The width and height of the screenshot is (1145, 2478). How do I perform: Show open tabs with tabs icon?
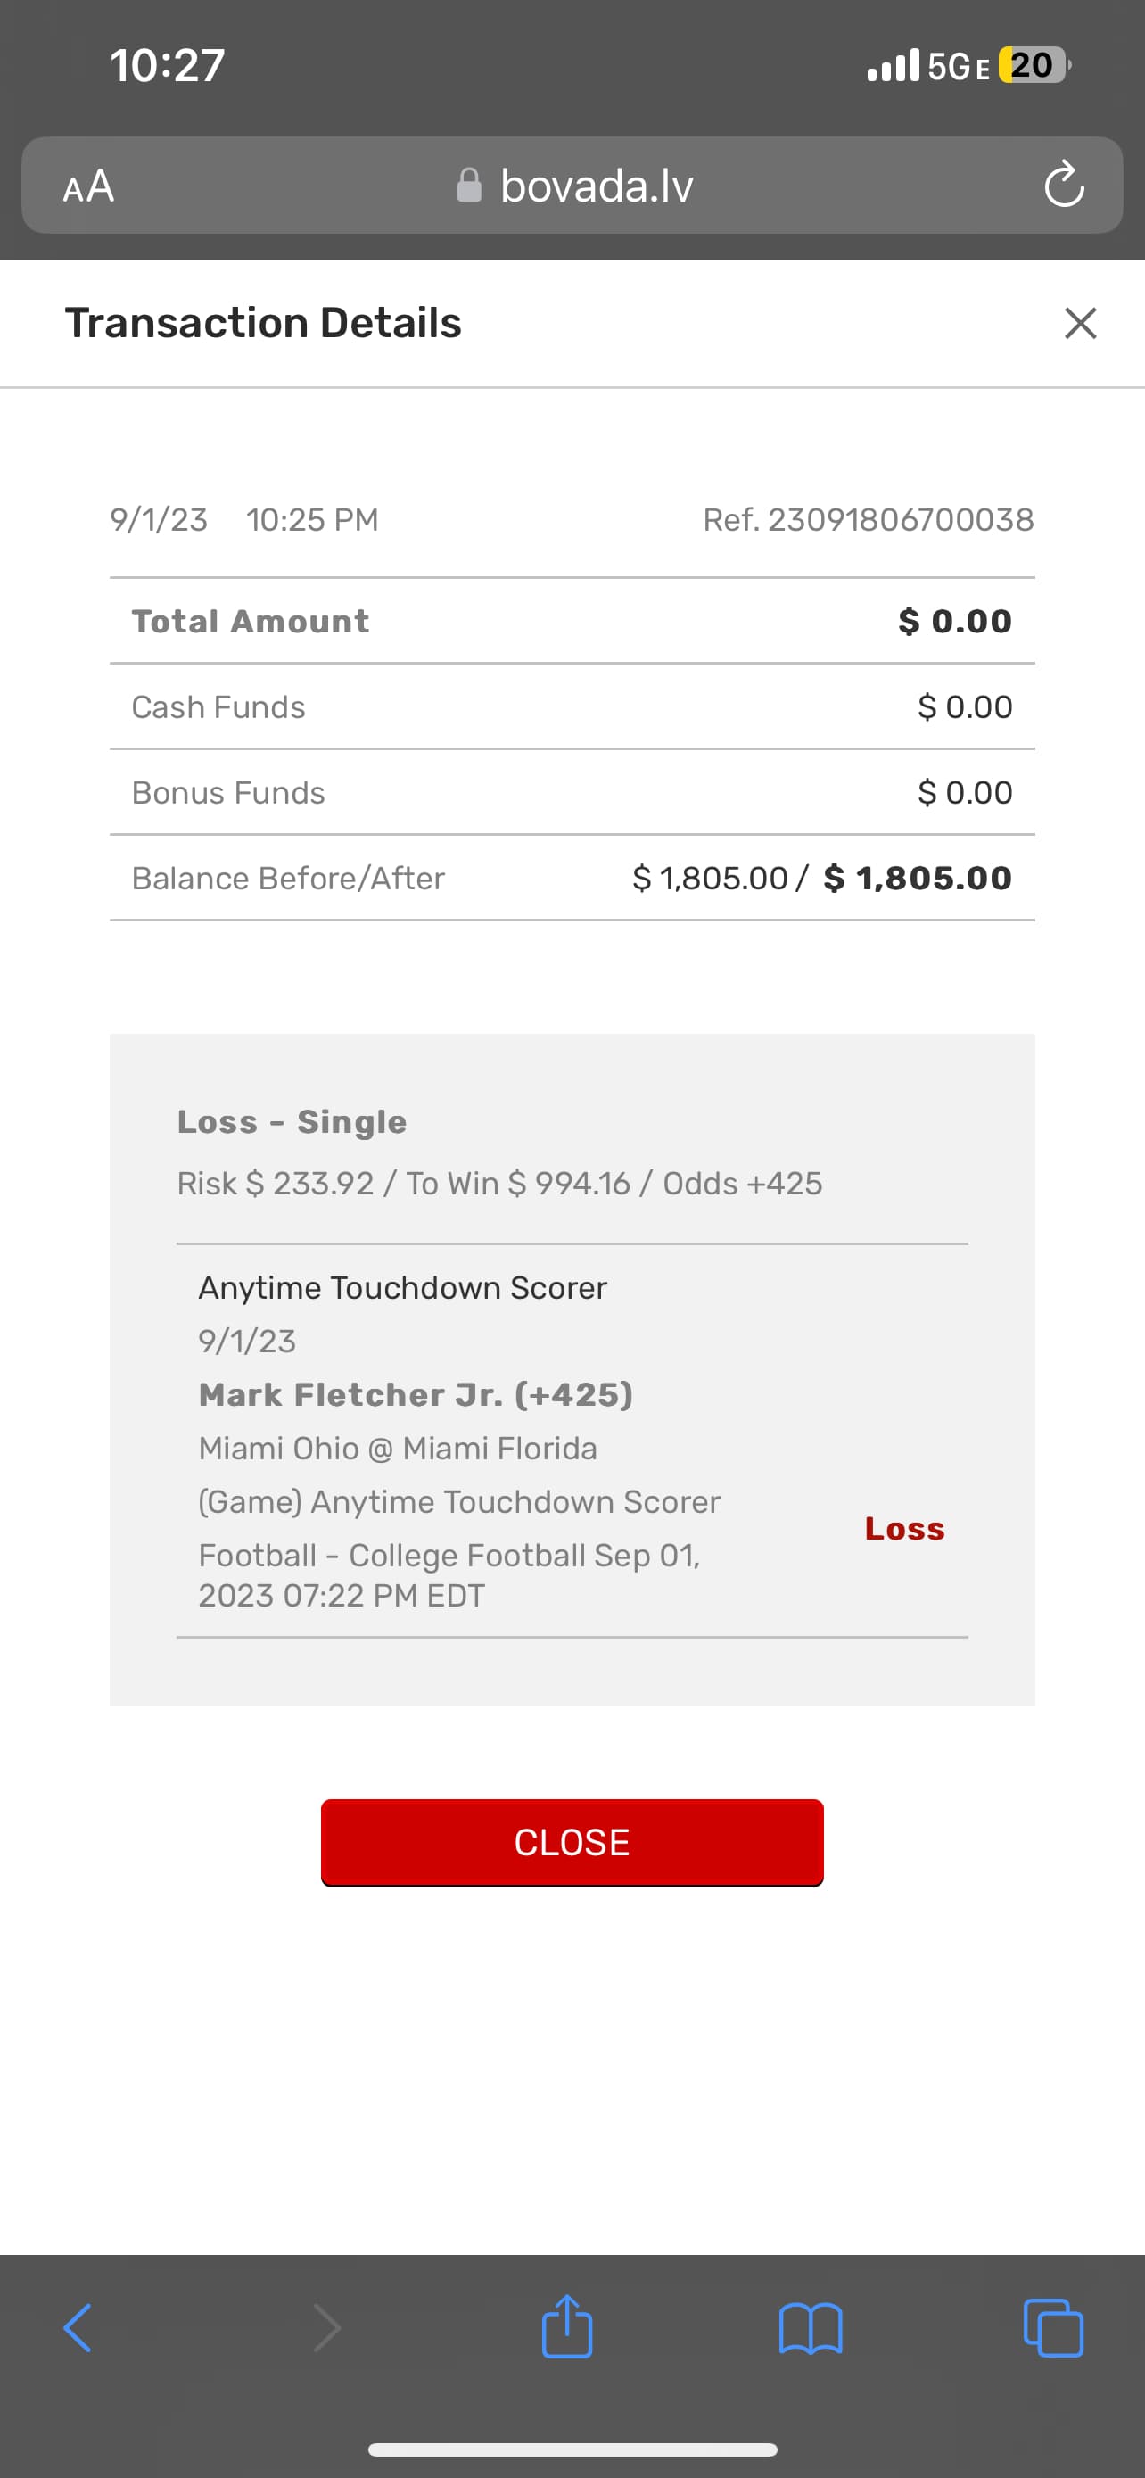[1054, 2328]
